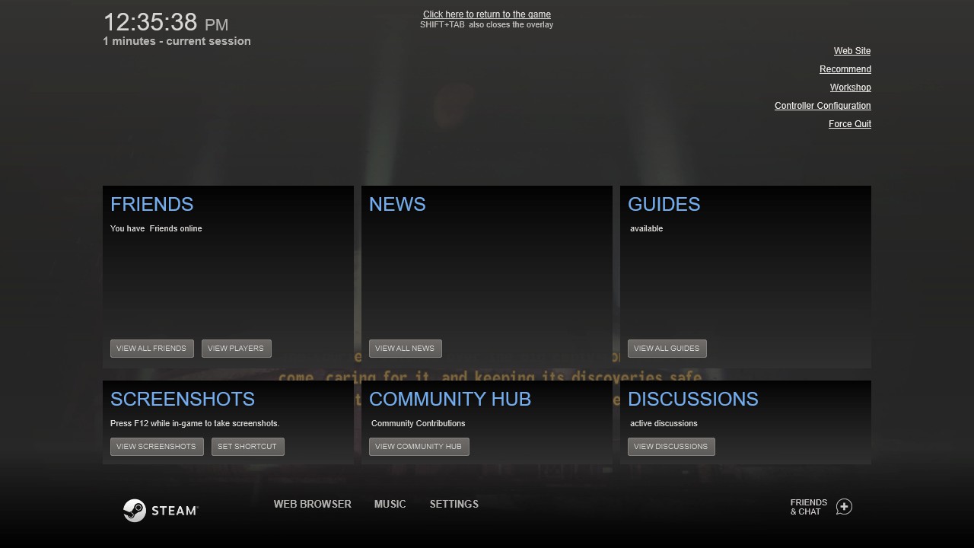The height and width of the screenshot is (548, 974).
Task: Click 'available' text under Guides
Action: (647, 228)
